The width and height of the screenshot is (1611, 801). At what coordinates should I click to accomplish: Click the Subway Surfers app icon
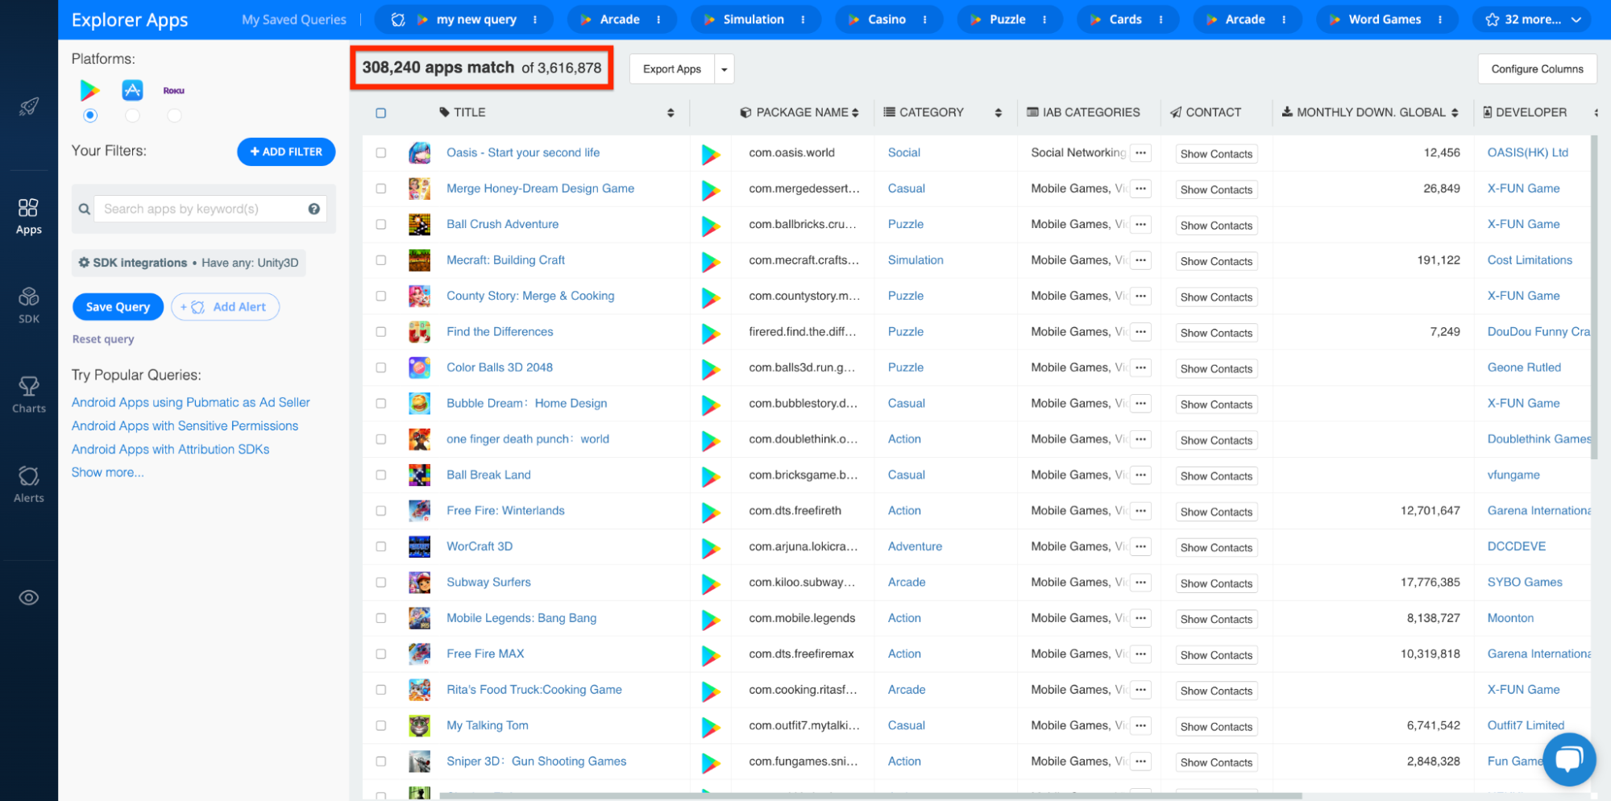point(419,582)
